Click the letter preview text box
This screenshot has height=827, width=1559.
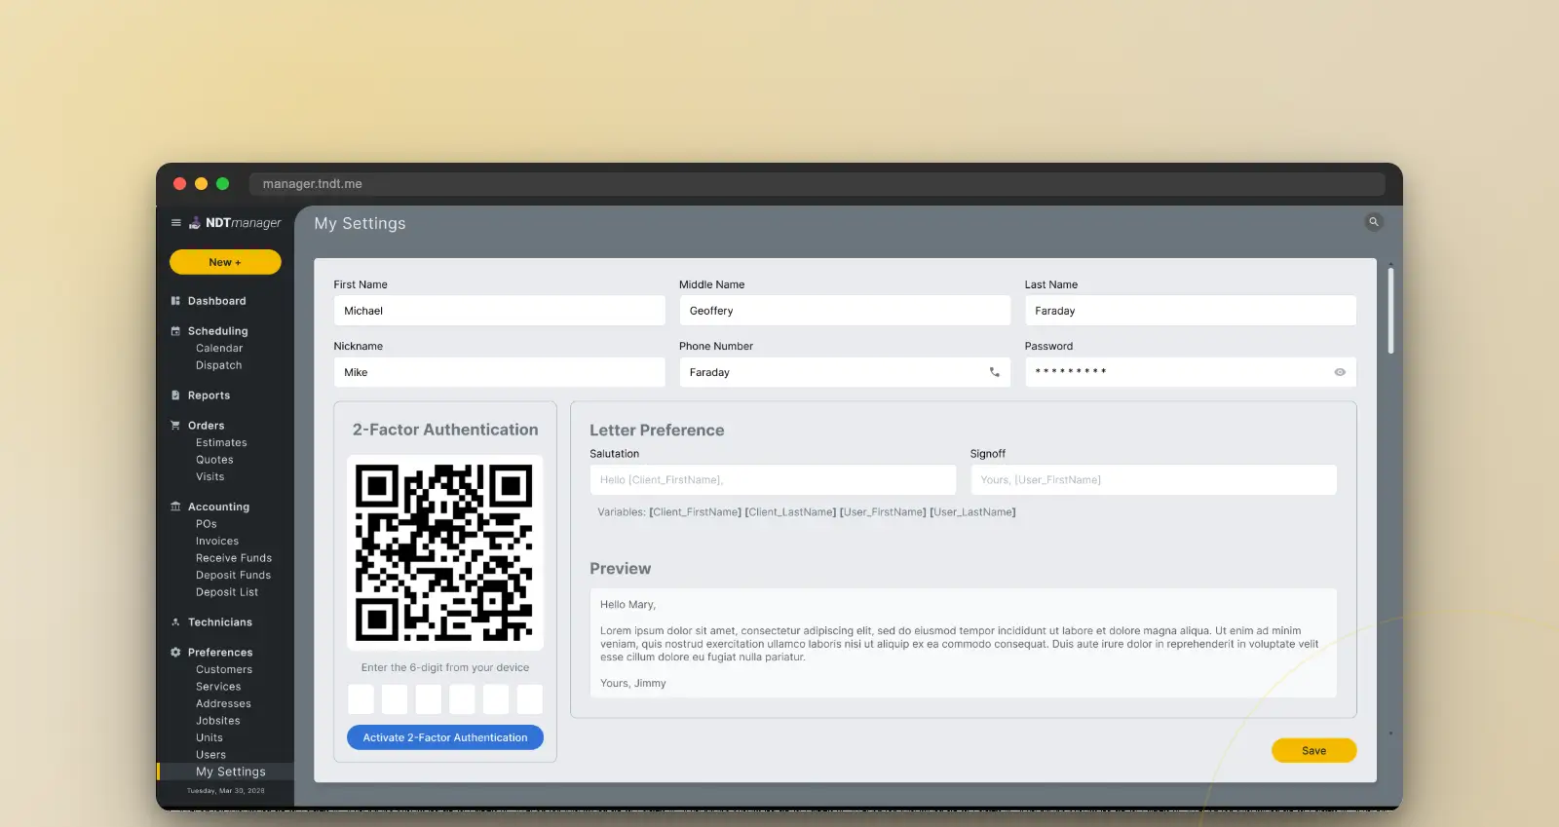pos(963,643)
